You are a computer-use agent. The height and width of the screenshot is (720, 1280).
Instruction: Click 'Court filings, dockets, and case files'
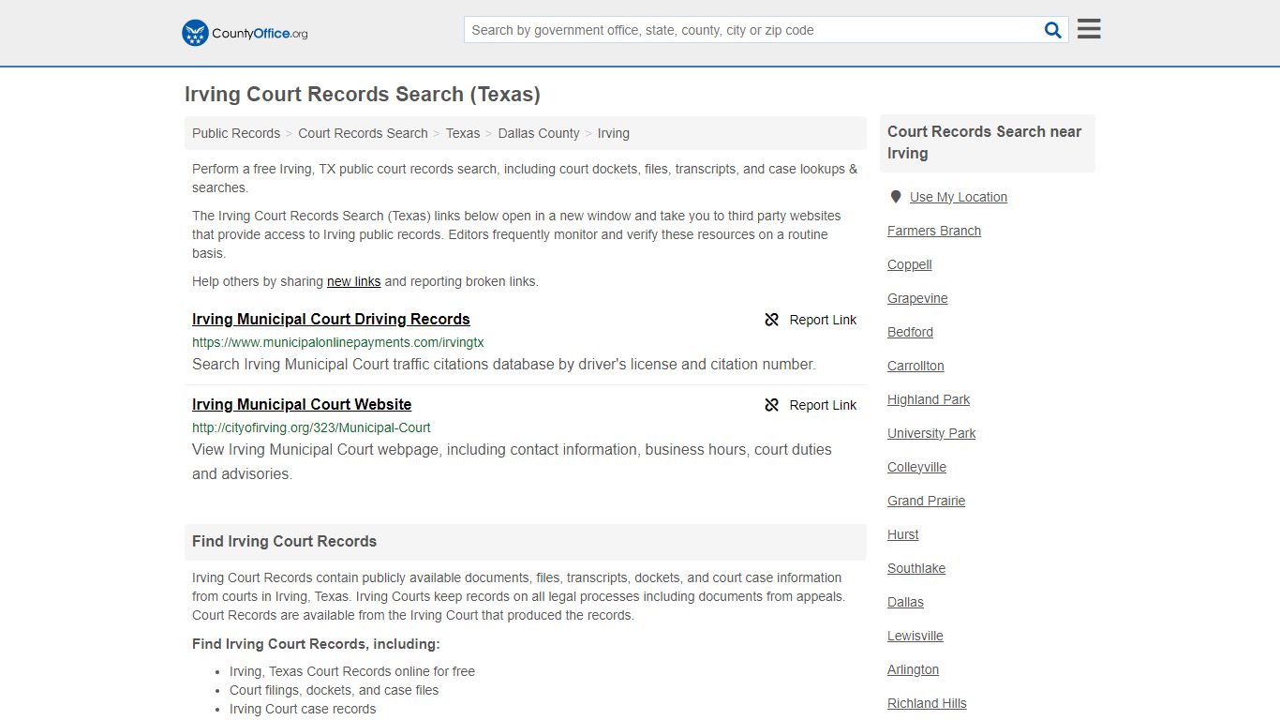tap(335, 690)
